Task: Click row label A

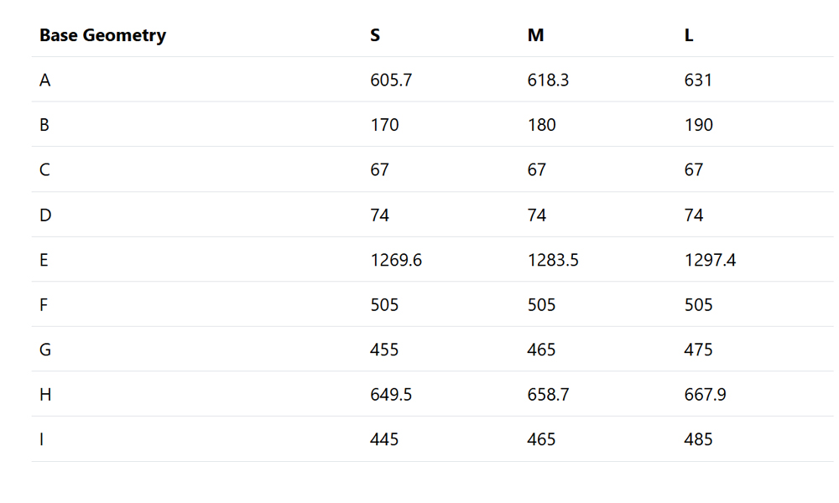Action: 45,80
